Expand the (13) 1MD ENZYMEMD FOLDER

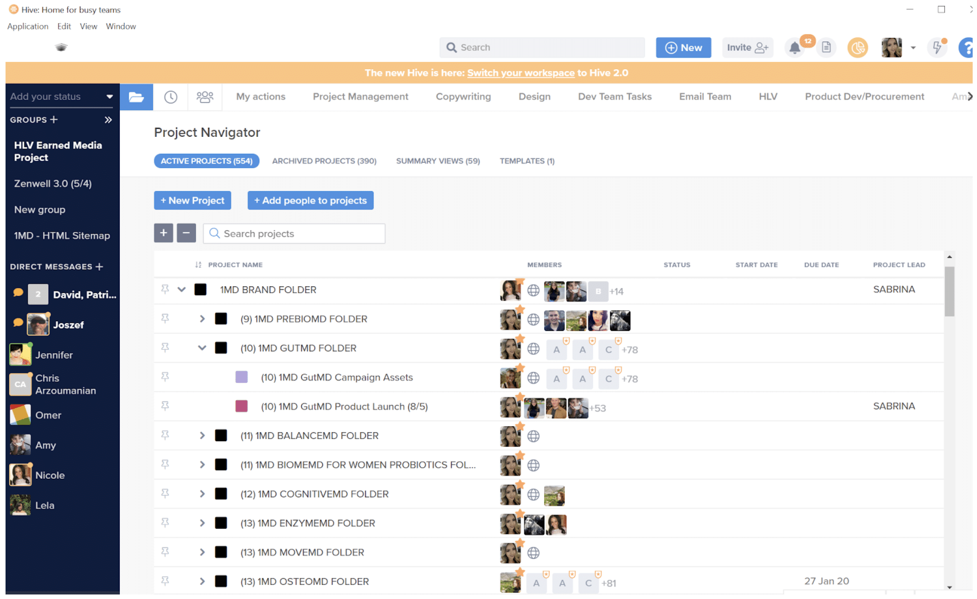point(202,523)
